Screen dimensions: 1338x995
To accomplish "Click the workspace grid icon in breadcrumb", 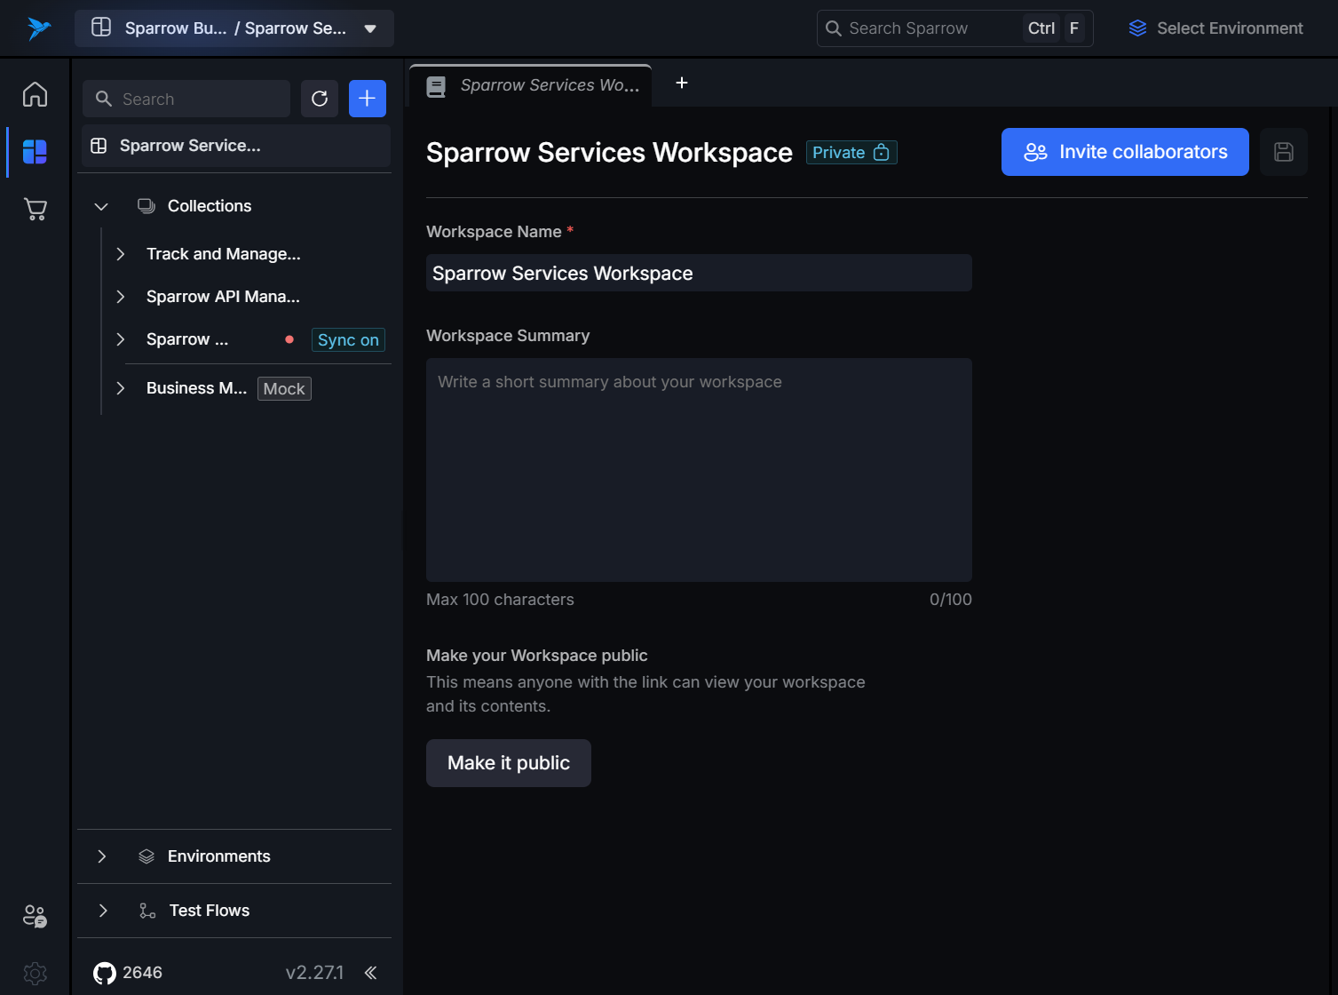I will [101, 28].
